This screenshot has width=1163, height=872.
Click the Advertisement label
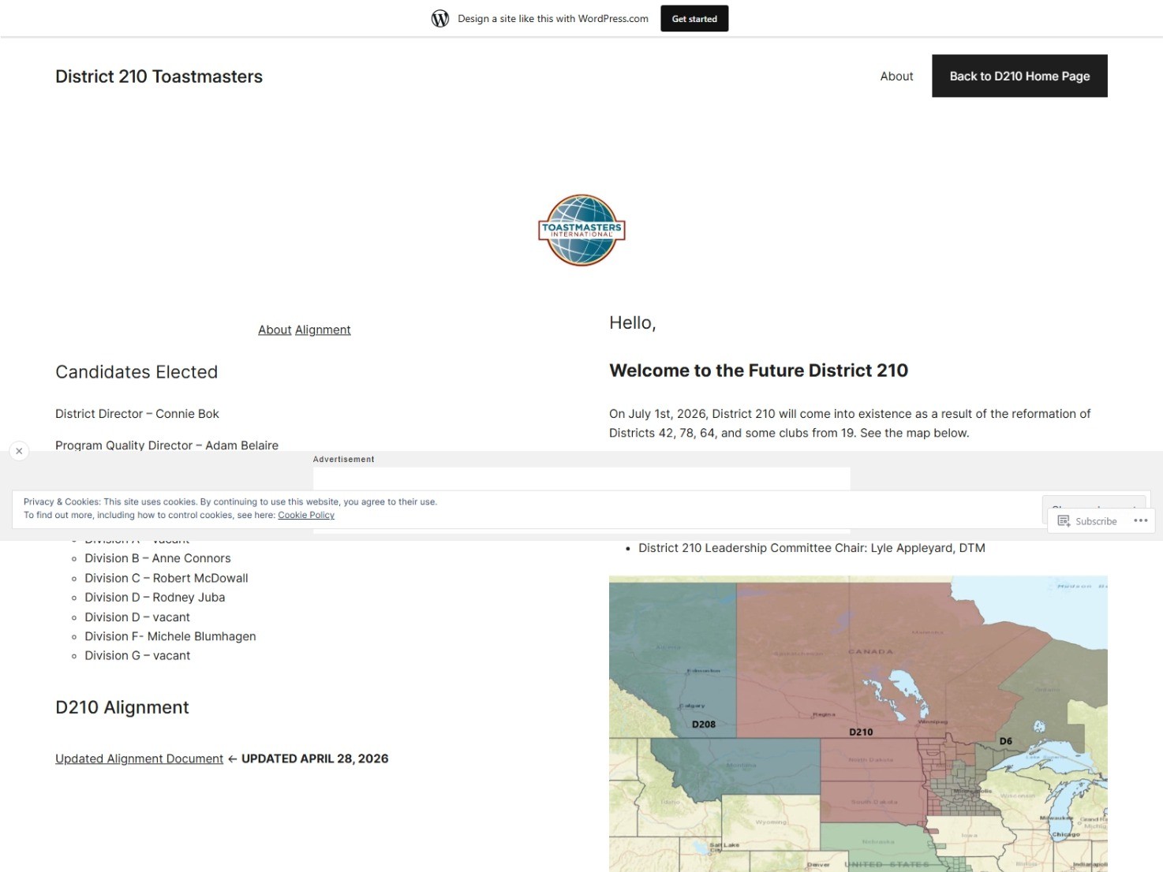point(344,459)
